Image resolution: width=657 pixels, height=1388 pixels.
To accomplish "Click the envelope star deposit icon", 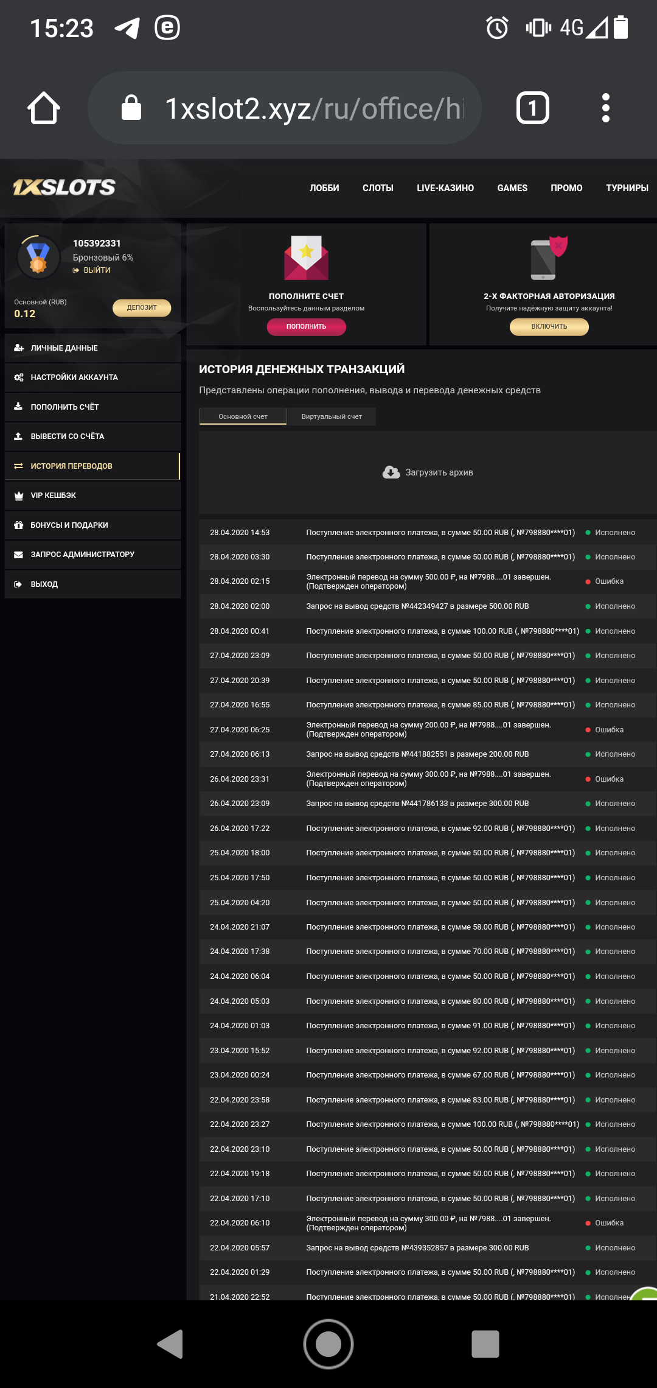I will pyautogui.click(x=306, y=258).
